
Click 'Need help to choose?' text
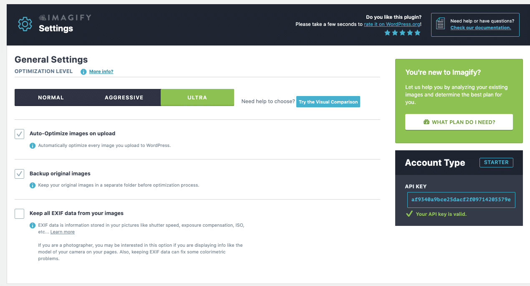coord(268,101)
